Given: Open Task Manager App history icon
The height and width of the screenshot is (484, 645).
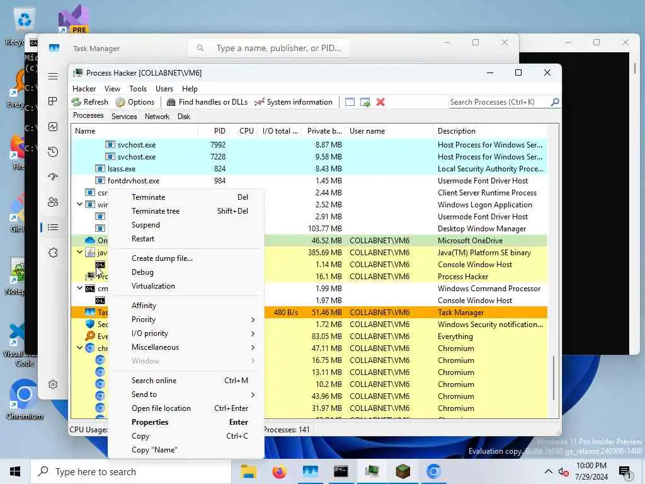Looking at the screenshot, I should pyautogui.click(x=53, y=152).
